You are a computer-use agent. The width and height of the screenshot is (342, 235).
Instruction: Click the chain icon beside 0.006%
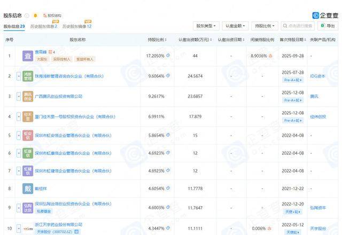tap(269, 229)
